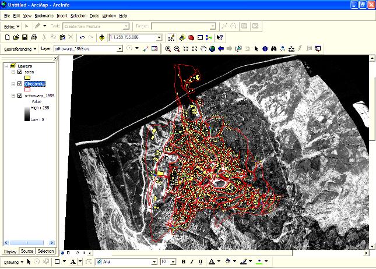This screenshot has width=376, height=269.
Task: Save the map with the Save icon
Action: coord(24,37)
